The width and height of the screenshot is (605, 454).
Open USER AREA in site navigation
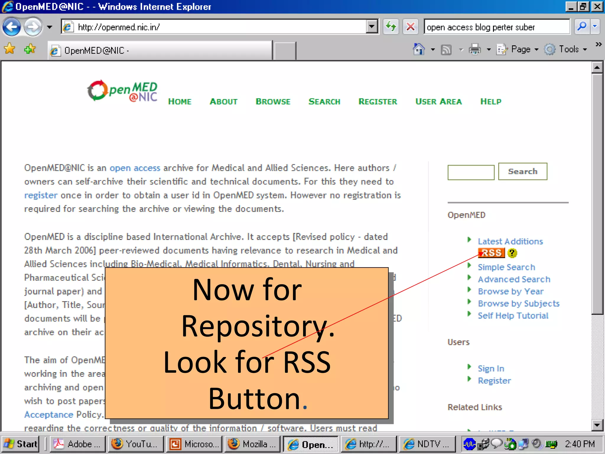click(439, 101)
